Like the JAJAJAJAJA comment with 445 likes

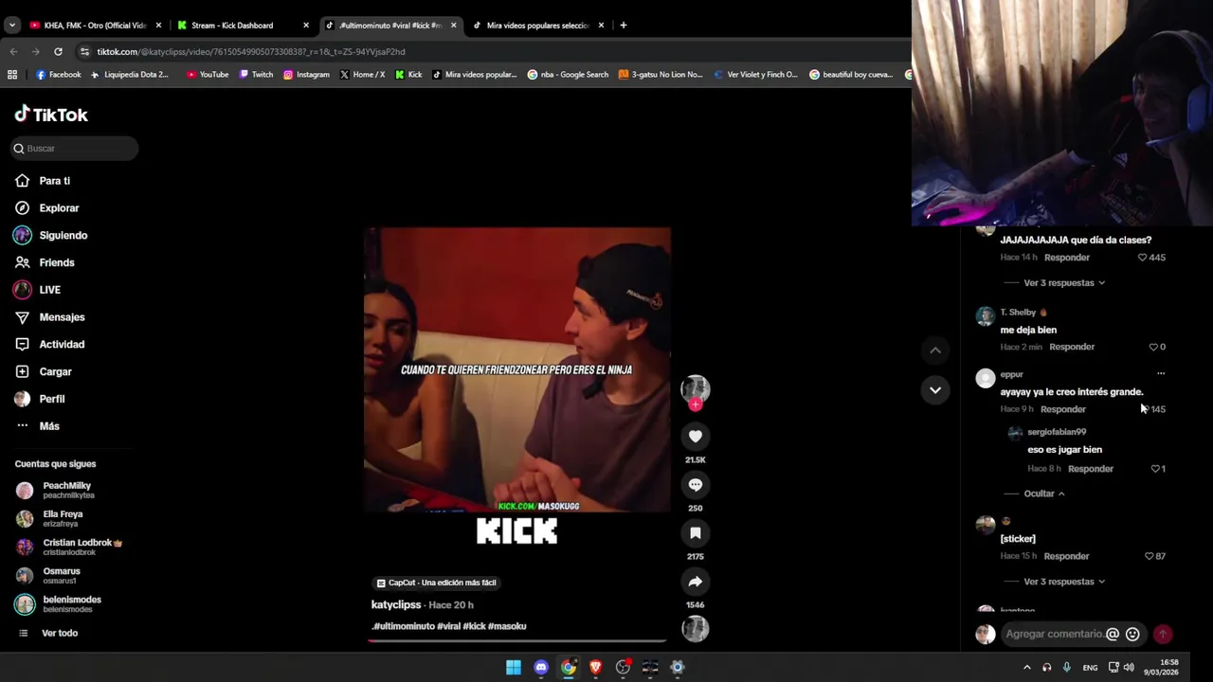coord(1142,258)
